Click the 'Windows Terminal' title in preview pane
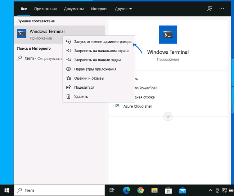Image resolution: width=234 pixels, height=196 pixels. point(168,52)
